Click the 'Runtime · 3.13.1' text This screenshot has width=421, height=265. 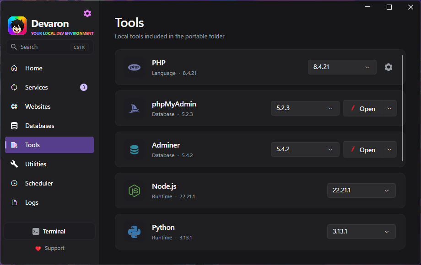pyautogui.click(x=172, y=238)
